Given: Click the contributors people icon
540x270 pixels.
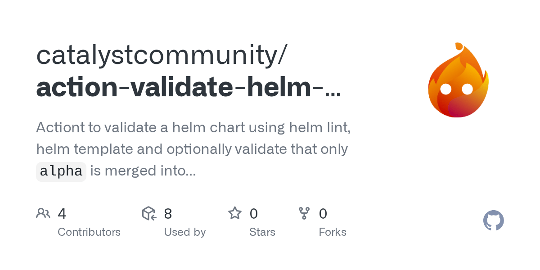Looking at the screenshot, I should coord(43,213).
